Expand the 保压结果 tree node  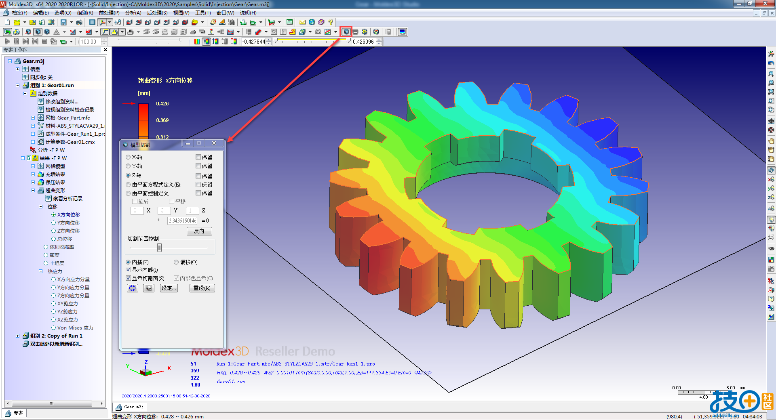[x=33, y=182]
